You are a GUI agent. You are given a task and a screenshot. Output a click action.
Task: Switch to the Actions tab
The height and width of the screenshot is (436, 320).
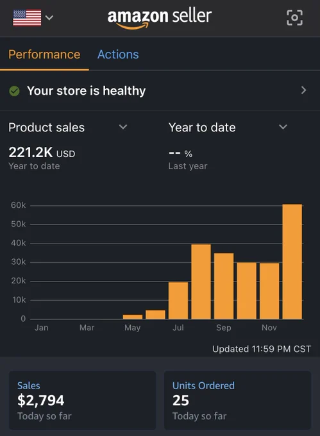pyautogui.click(x=118, y=55)
